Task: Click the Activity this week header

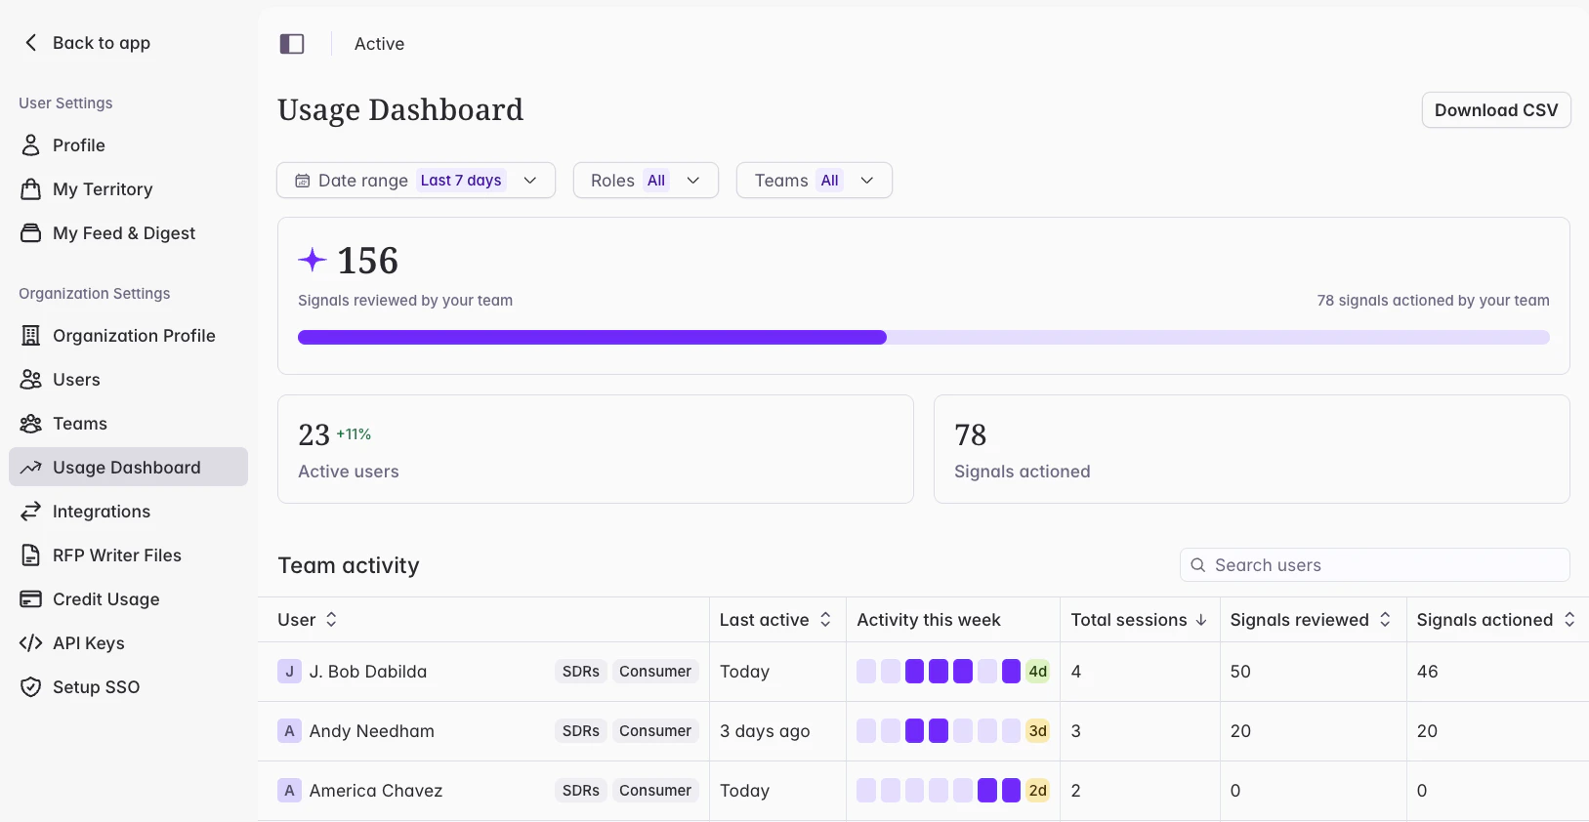Action: pos(929,620)
